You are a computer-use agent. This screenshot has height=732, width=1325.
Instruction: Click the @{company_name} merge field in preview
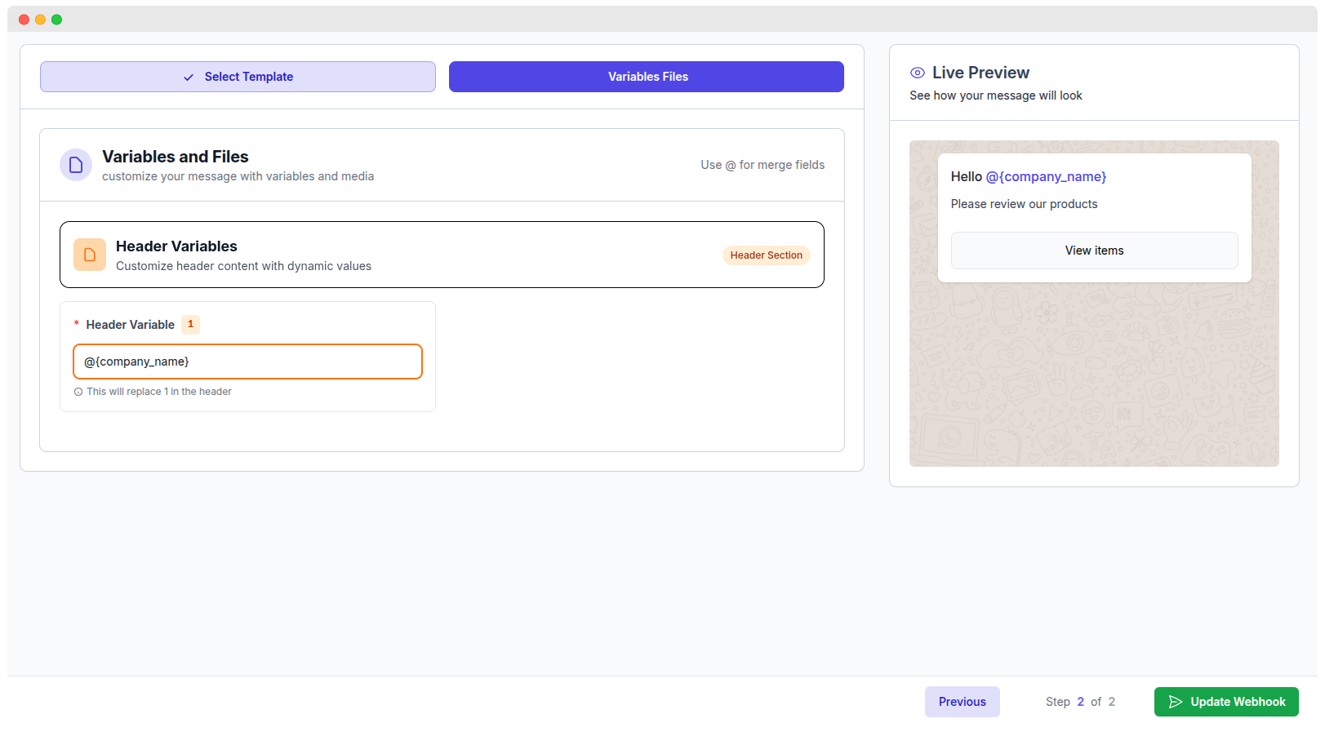click(1046, 176)
